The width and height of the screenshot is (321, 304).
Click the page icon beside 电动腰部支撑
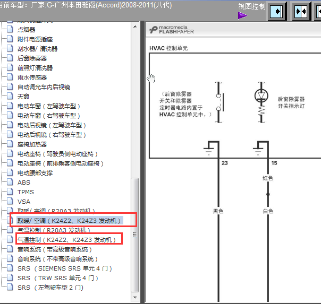[10, 172]
